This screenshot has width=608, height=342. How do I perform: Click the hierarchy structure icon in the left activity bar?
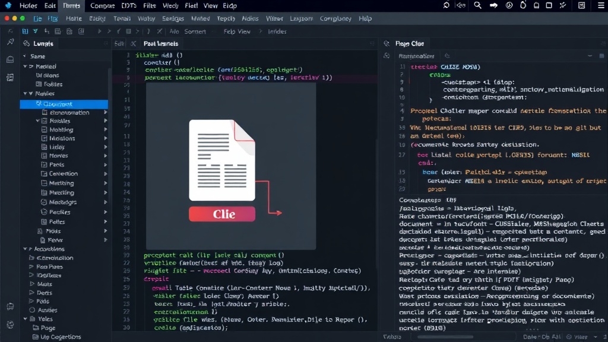pos(10,77)
